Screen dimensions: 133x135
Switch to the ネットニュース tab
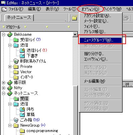(19, 17)
